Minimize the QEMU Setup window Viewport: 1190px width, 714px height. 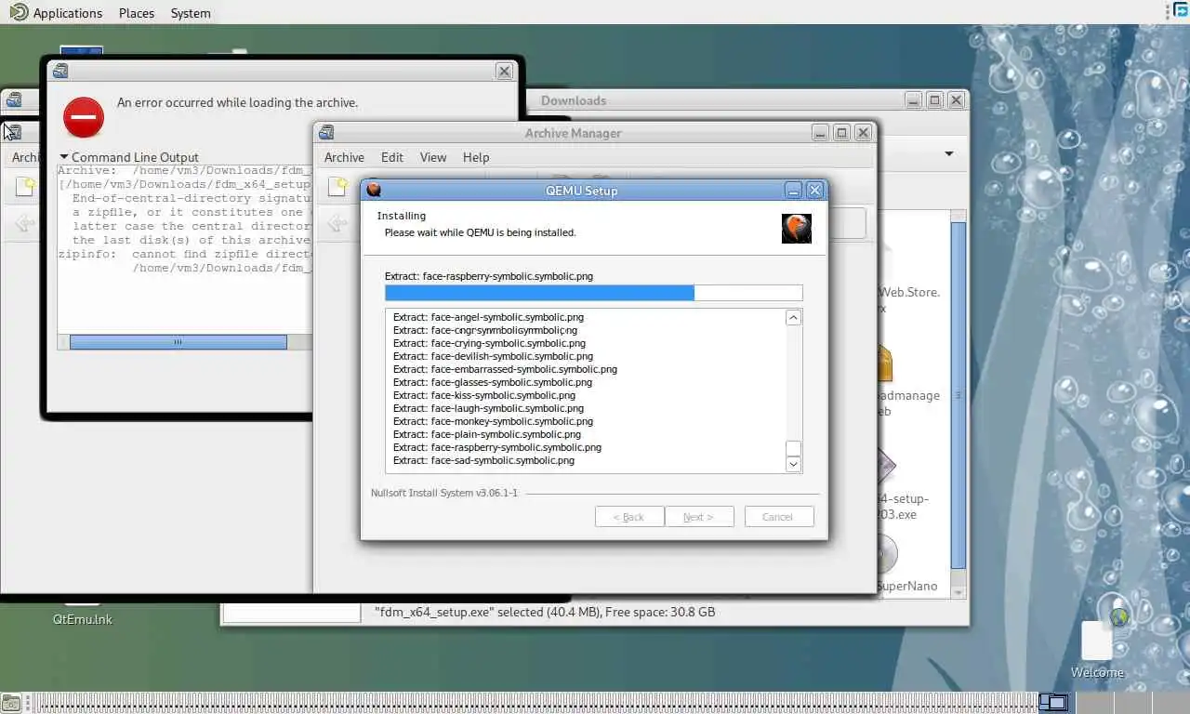(x=793, y=190)
